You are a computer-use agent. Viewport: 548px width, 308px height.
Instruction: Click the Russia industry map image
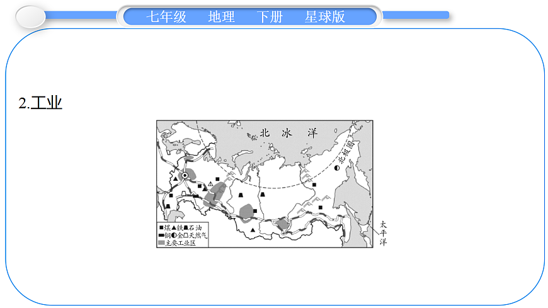265,184
